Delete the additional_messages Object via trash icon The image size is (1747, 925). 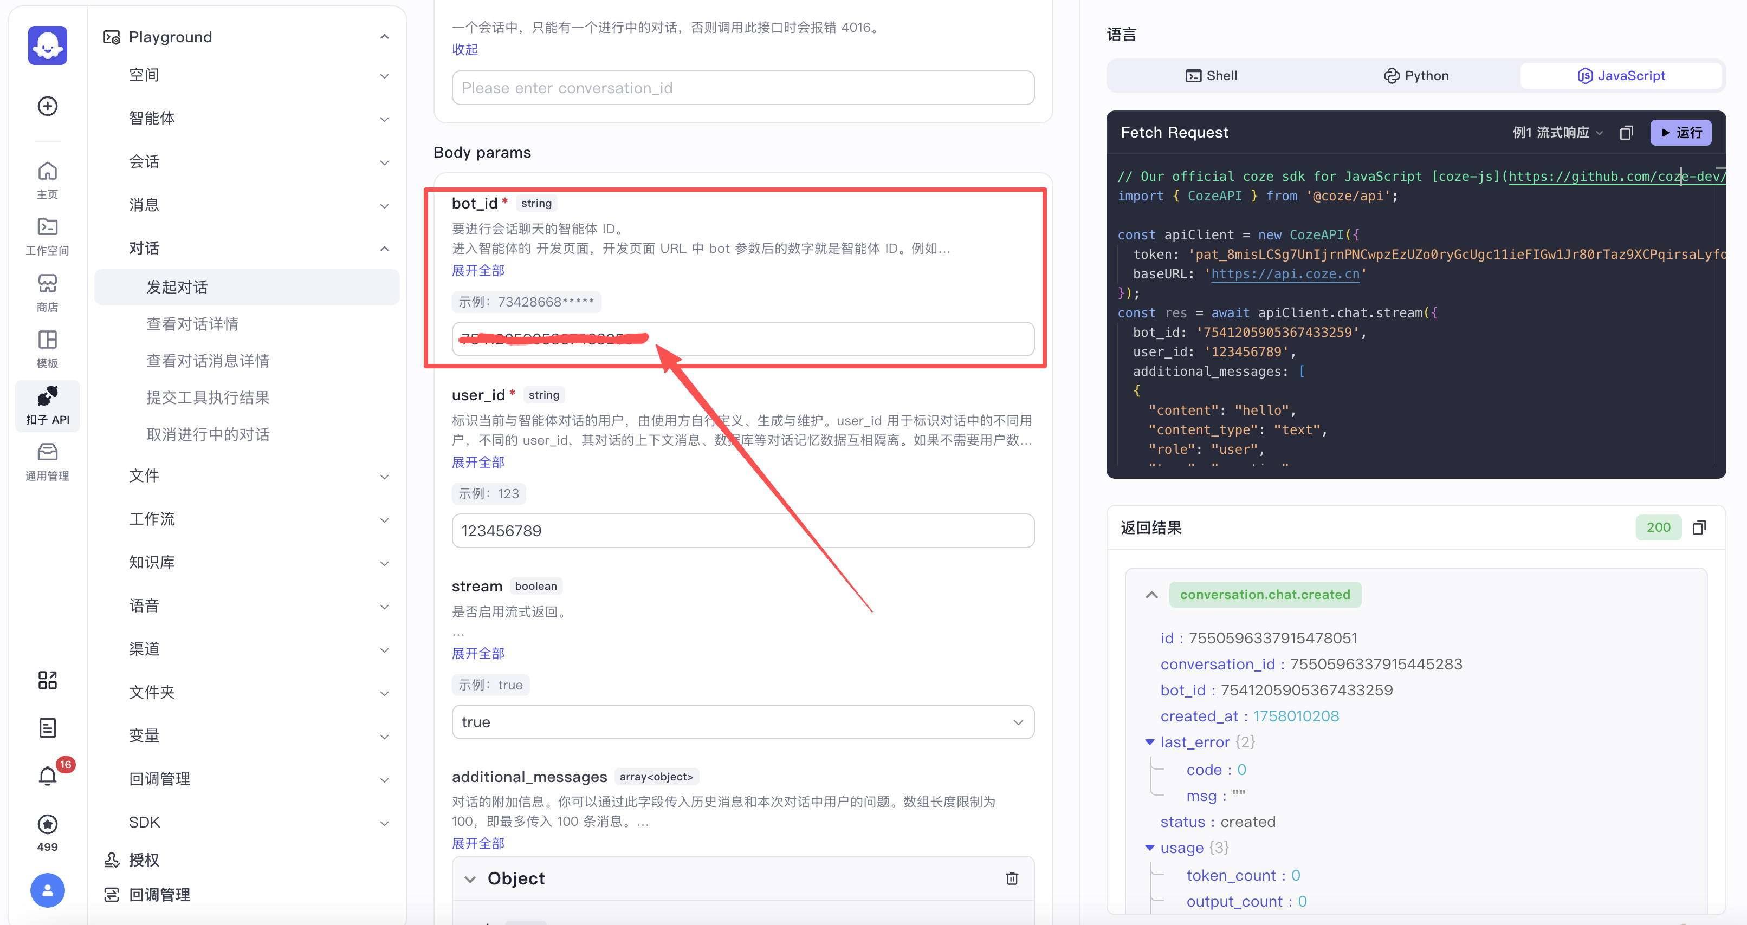(1012, 877)
